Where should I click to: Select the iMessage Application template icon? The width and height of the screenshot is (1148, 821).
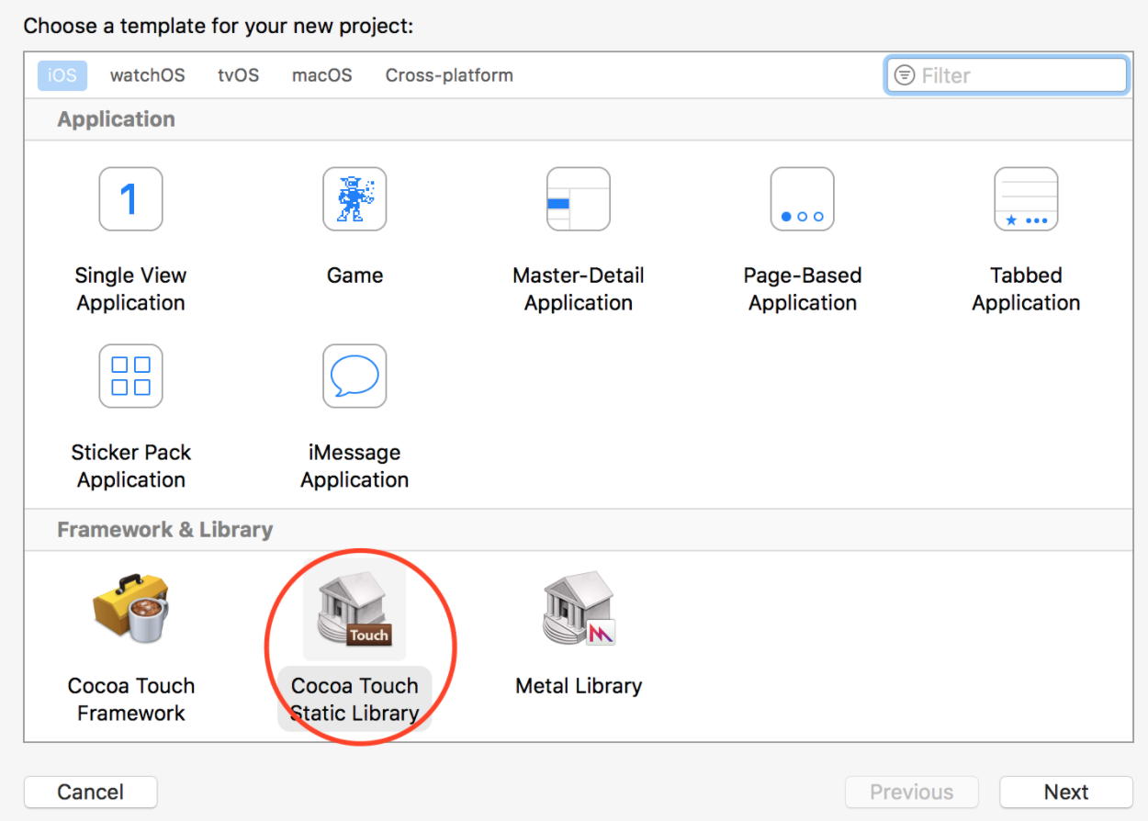point(355,376)
